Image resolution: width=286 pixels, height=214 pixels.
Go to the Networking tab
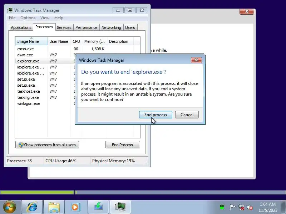pyautogui.click(x=111, y=27)
